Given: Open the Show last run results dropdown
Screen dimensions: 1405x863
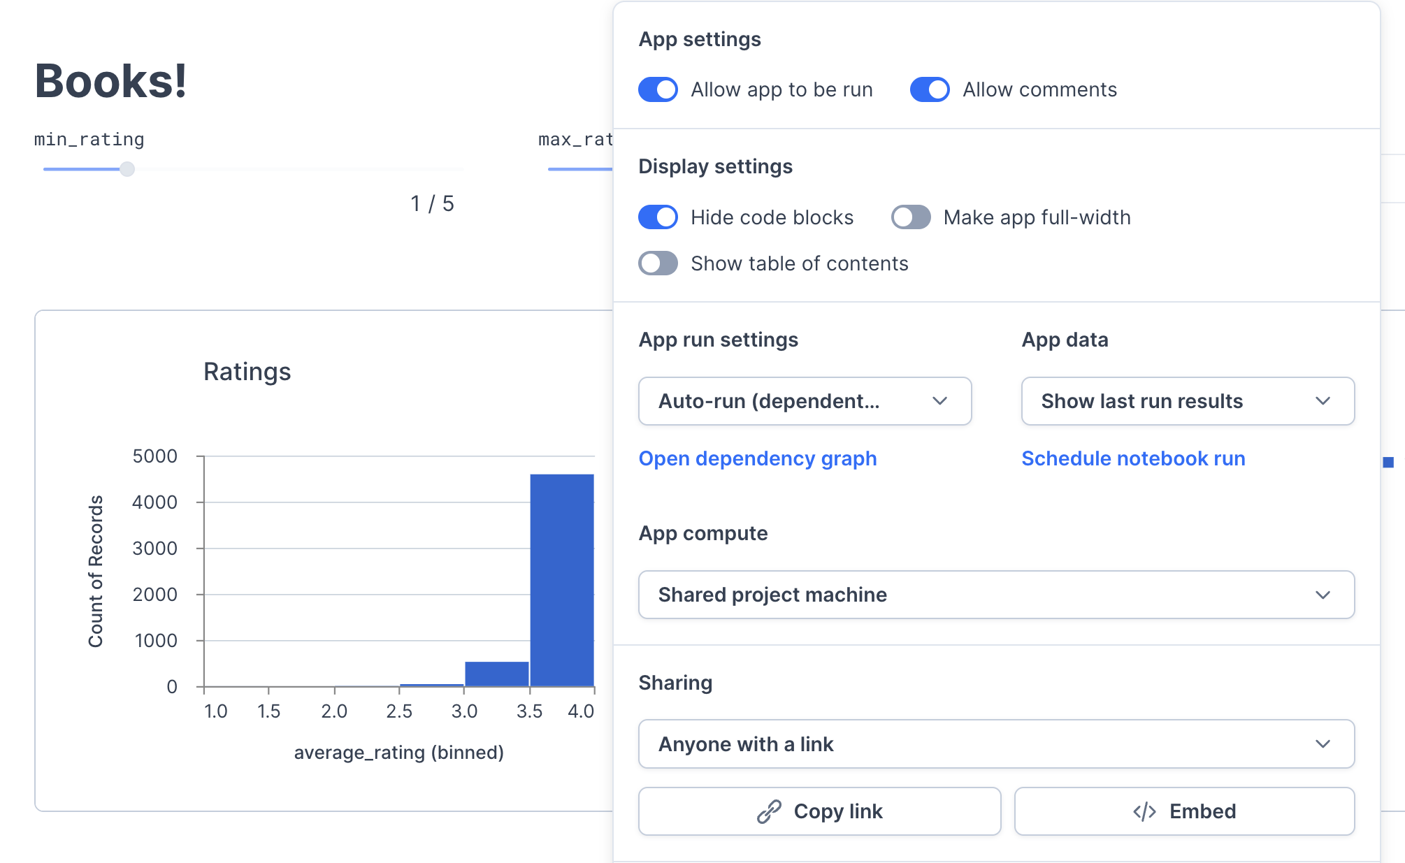Looking at the screenshot, I should pyautogui.click(x=1188, y=401).
